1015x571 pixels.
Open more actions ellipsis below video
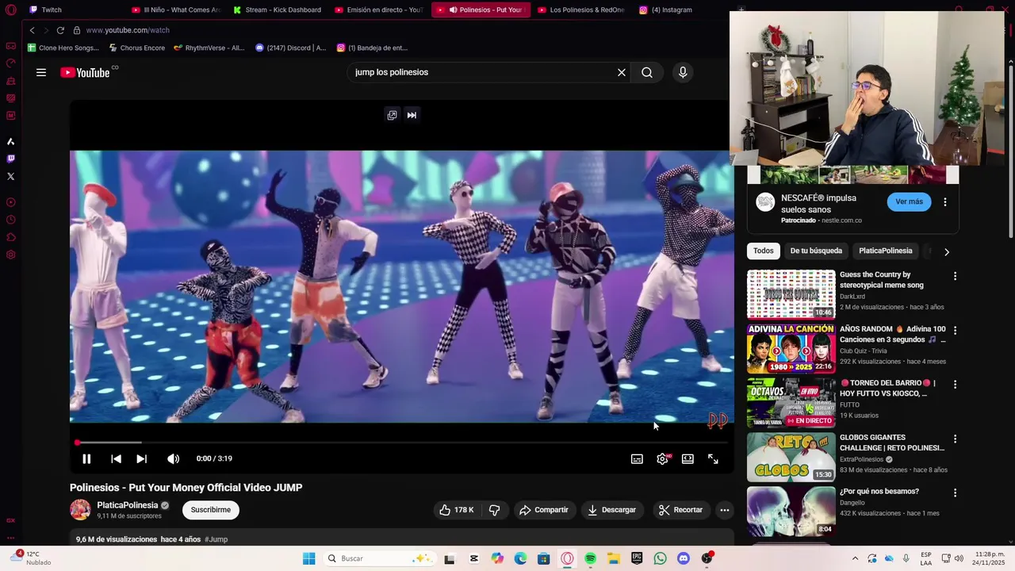click(x=724, y=510)
